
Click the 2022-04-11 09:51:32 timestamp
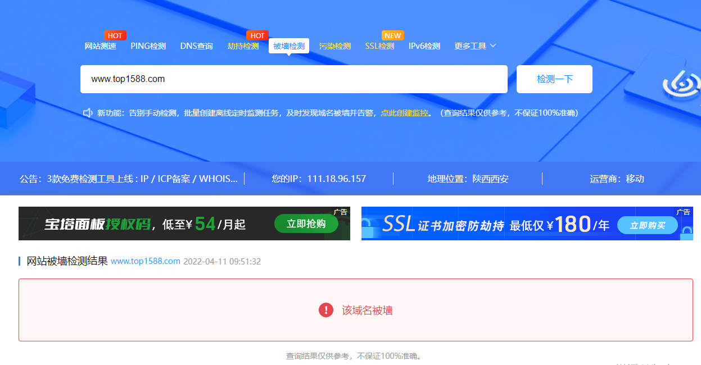[222, 262]
